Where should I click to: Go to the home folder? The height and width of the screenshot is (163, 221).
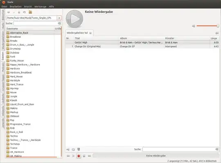click(30, 12)
